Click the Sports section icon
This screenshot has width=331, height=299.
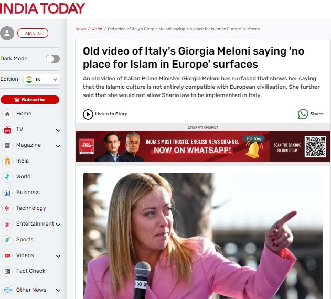tap(7, 240)
